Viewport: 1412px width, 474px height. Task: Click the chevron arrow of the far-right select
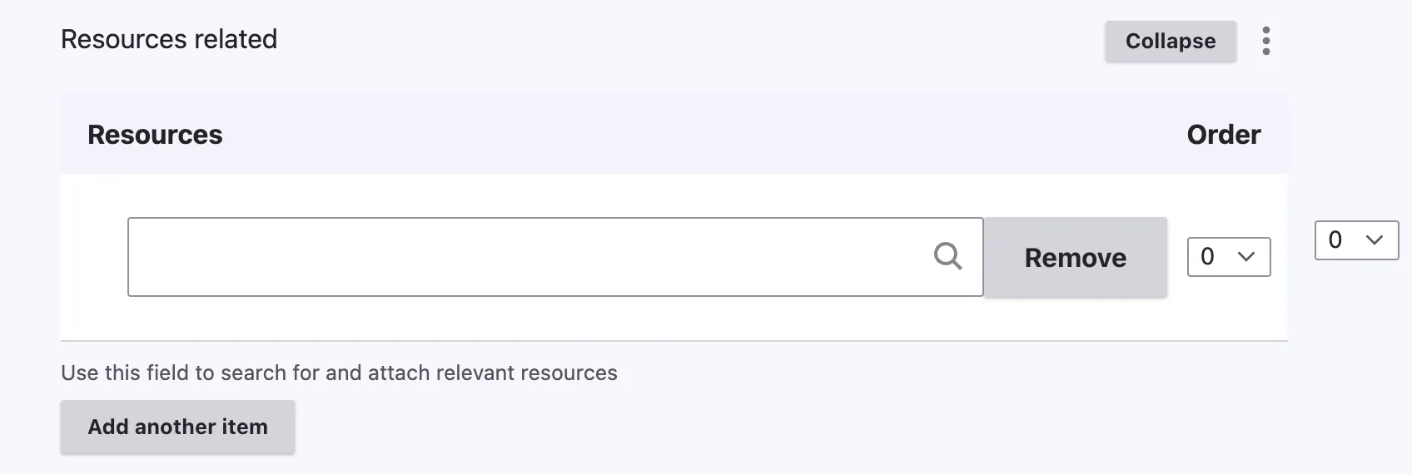pos(1375,240)
